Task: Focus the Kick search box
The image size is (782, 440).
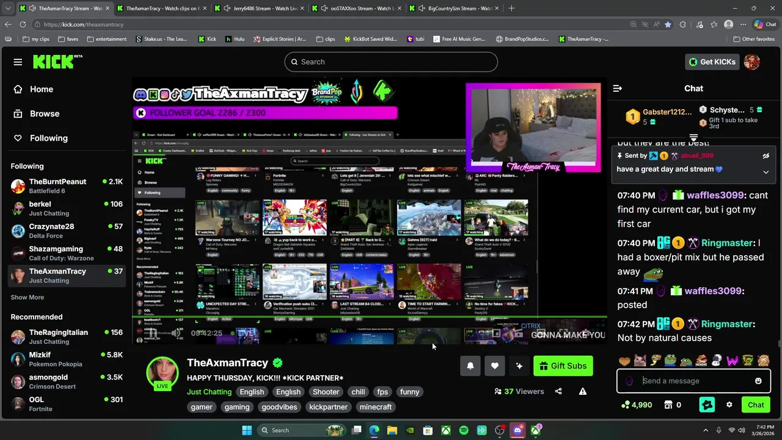Action: pos(391,62)
